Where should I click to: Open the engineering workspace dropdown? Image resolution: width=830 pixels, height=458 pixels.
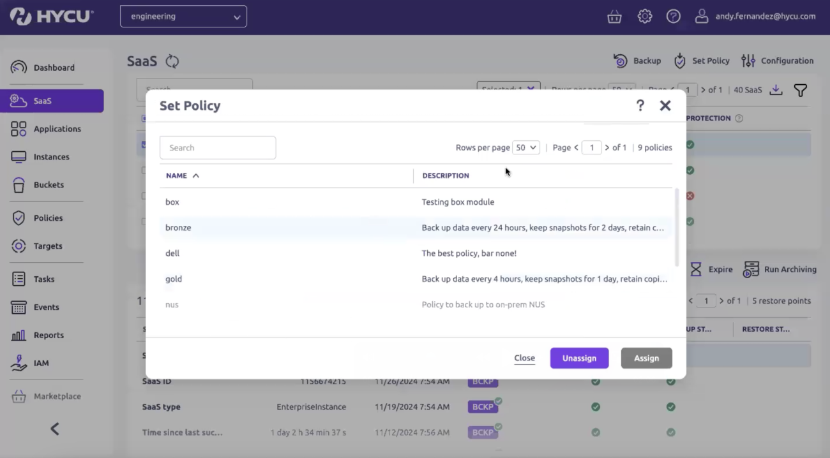pyautogui.click(x=183, y=16)
